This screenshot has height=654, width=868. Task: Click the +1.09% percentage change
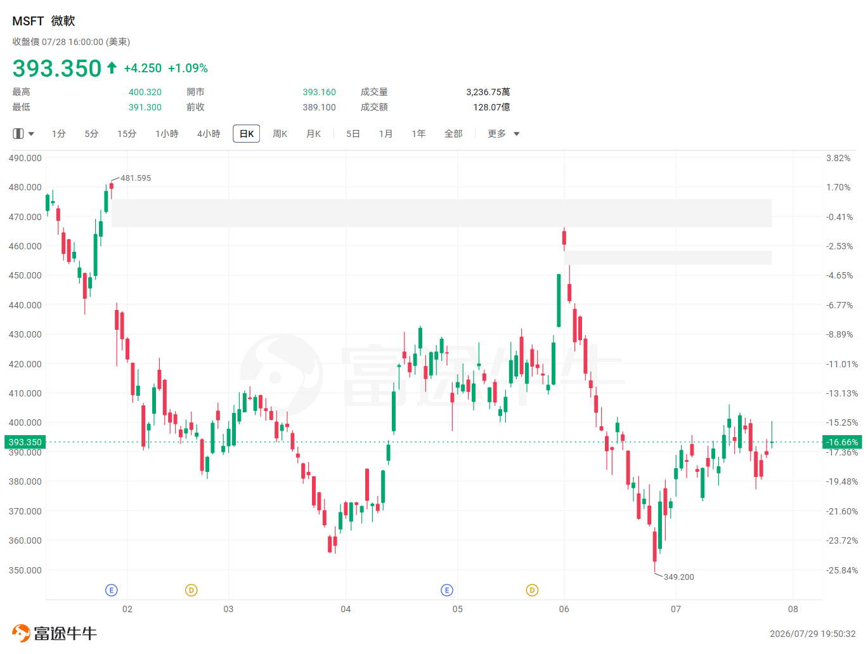click(188, 68)
